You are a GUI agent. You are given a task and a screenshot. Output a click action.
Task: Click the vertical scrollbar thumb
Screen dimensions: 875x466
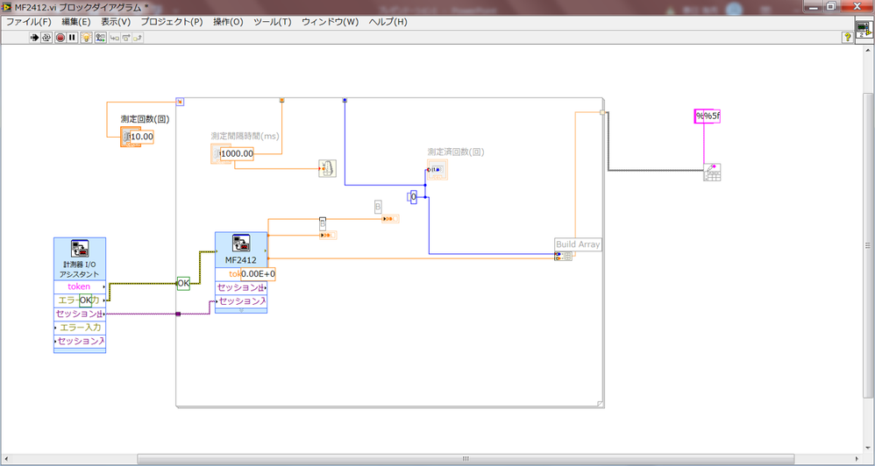[868, 245]
